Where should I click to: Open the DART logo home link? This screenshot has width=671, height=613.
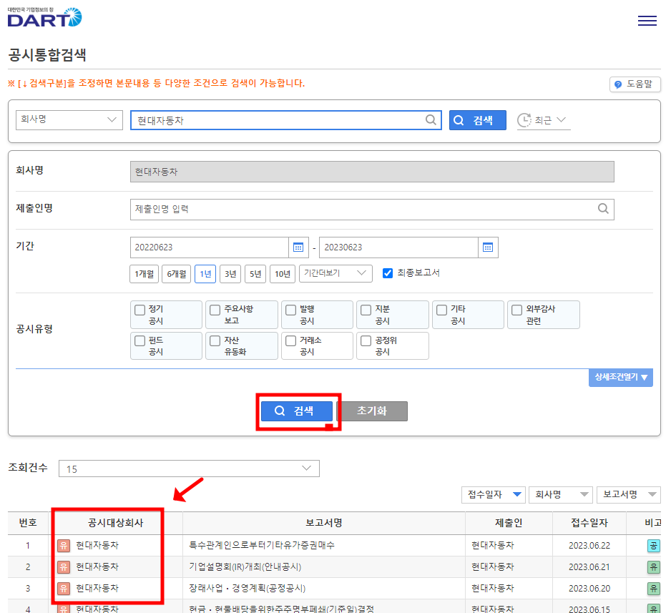click(44, 17)
